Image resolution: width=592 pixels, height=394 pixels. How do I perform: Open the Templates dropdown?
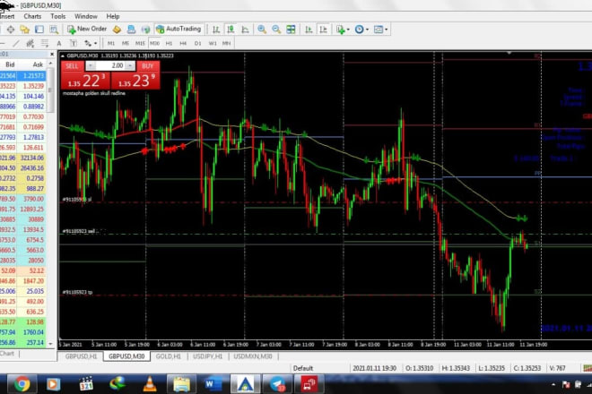click(380, 30)
